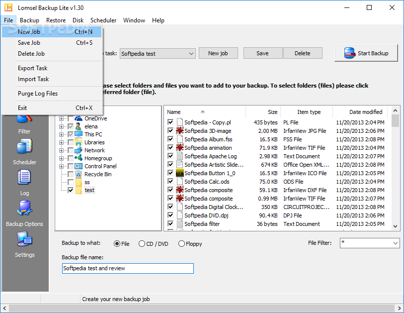Viewport: 404px width, 313px height.
Task: Click the Softpedia Album.fss file icon
Action: pyautogui.click(x=179, y=139)
